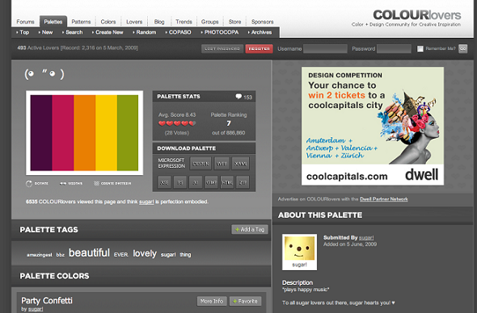The image size is (477, 313).
Task: Click the Add a Tag button
Action: pos(250,230)
